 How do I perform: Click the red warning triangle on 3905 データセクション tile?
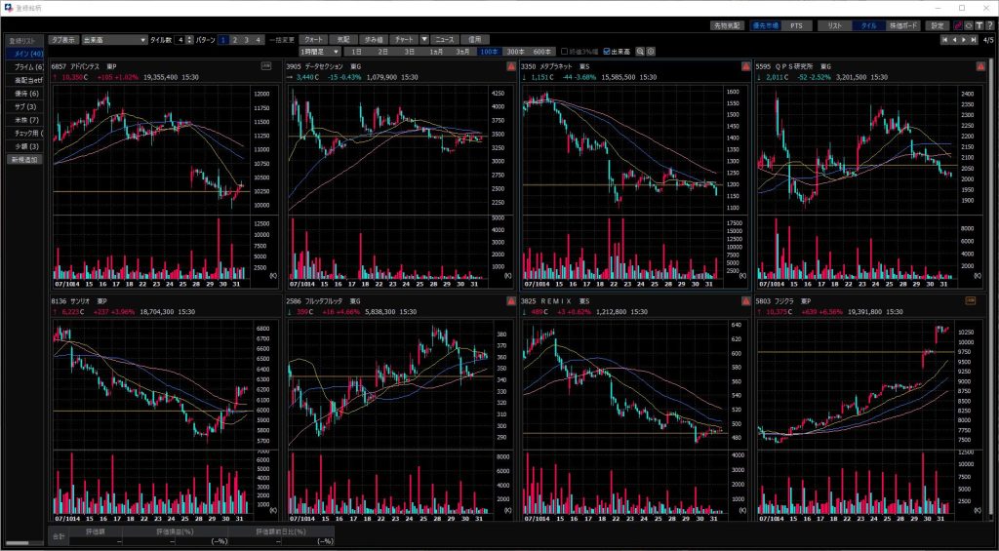(x=510, y=66)
